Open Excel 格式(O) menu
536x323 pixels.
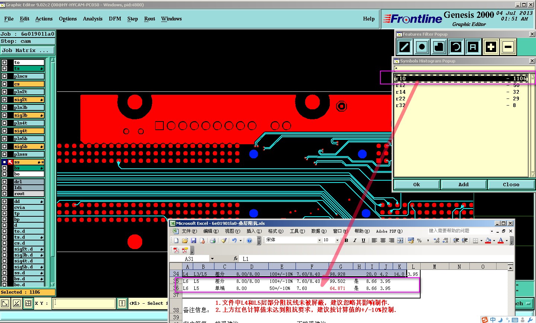click(276, 231)
